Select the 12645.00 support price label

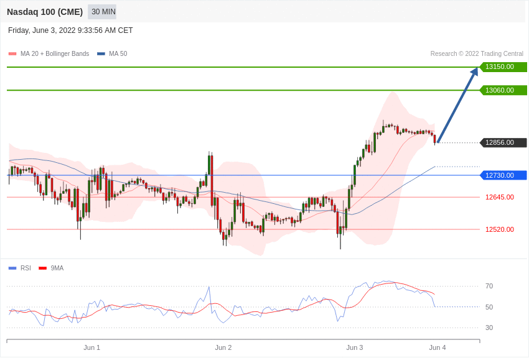coord(500,197)
